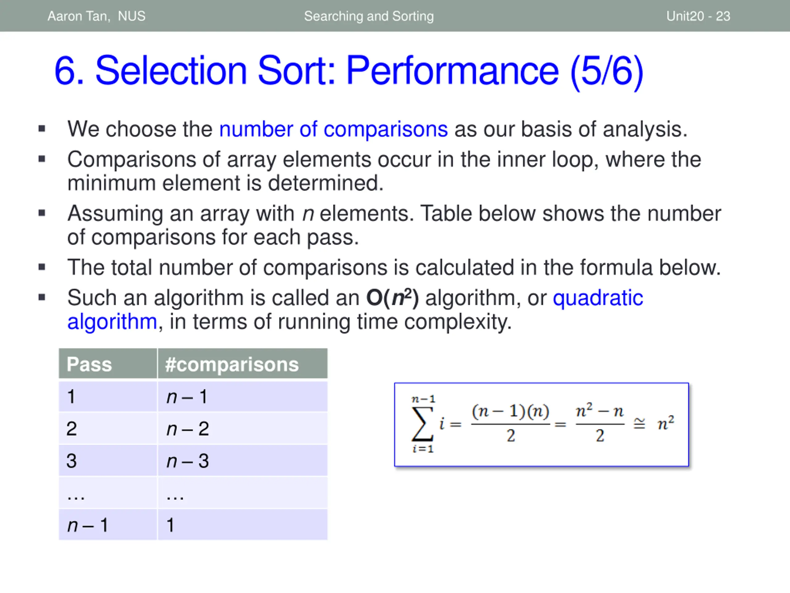Click the last row pass cell 'n – 1'
This screenshot has width=790, height=593.
point(108,525)
